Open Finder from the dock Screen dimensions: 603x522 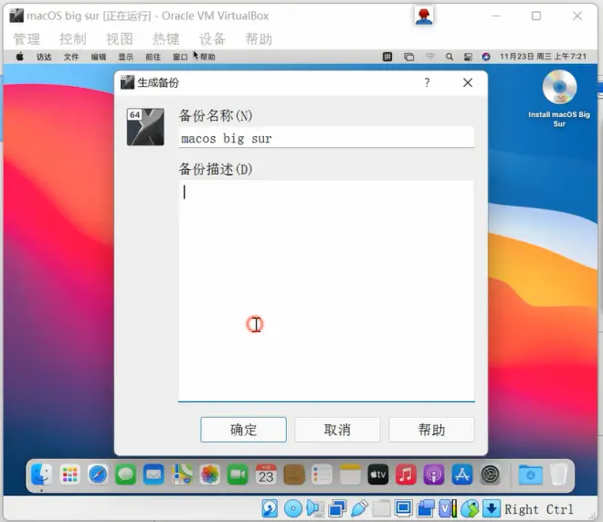(41, 474)
